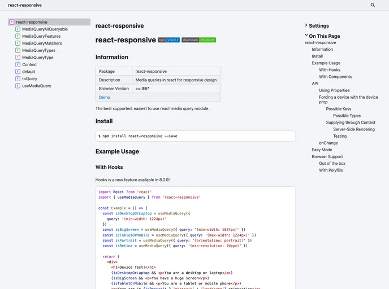This screenshot has width=389, height=289.
Task: Click the MediaQueryFeatures interface icon
Action: point(18,36)
